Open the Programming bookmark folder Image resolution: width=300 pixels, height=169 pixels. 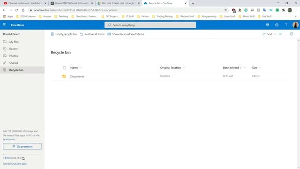207,16
